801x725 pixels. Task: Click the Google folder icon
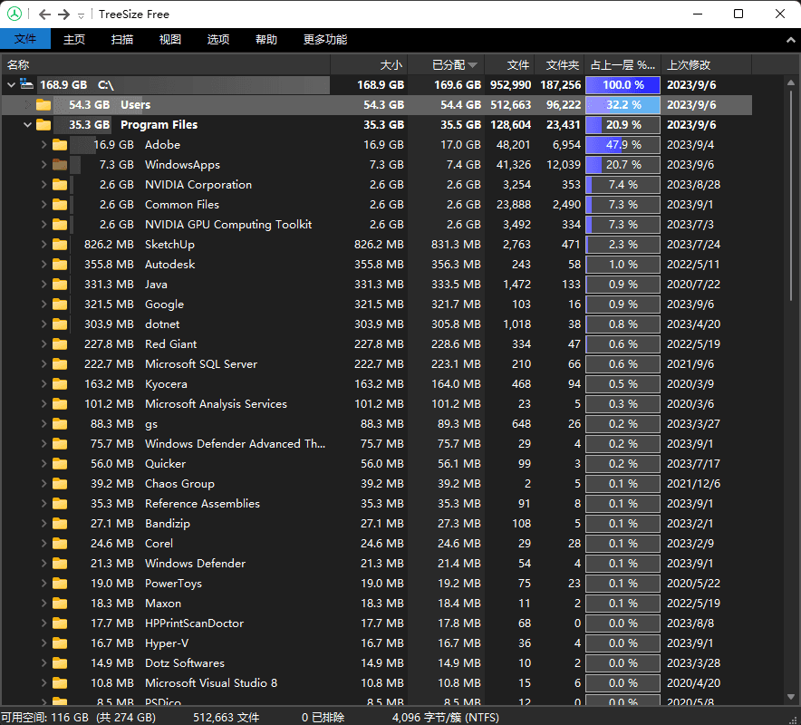60,304
